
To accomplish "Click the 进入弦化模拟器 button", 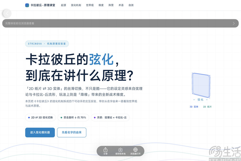I will pyautogui.click(x=40, y=132).
